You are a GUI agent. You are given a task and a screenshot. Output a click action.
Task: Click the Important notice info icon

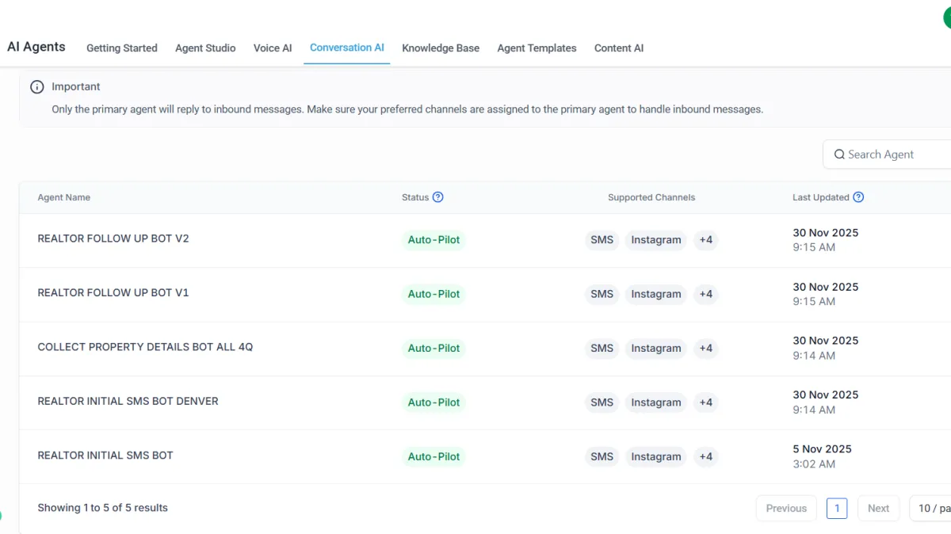click(x=37, y=87)
